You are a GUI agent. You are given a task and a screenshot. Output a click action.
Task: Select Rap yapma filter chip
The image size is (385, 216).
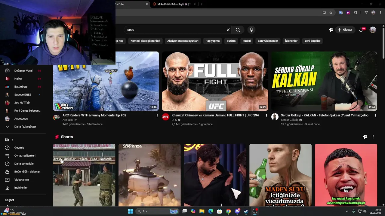click(x=213, y=41)
